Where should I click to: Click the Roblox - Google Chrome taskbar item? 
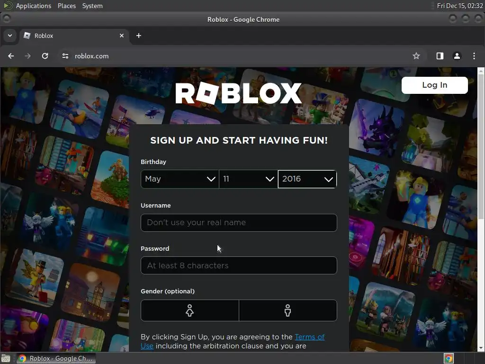56,358
